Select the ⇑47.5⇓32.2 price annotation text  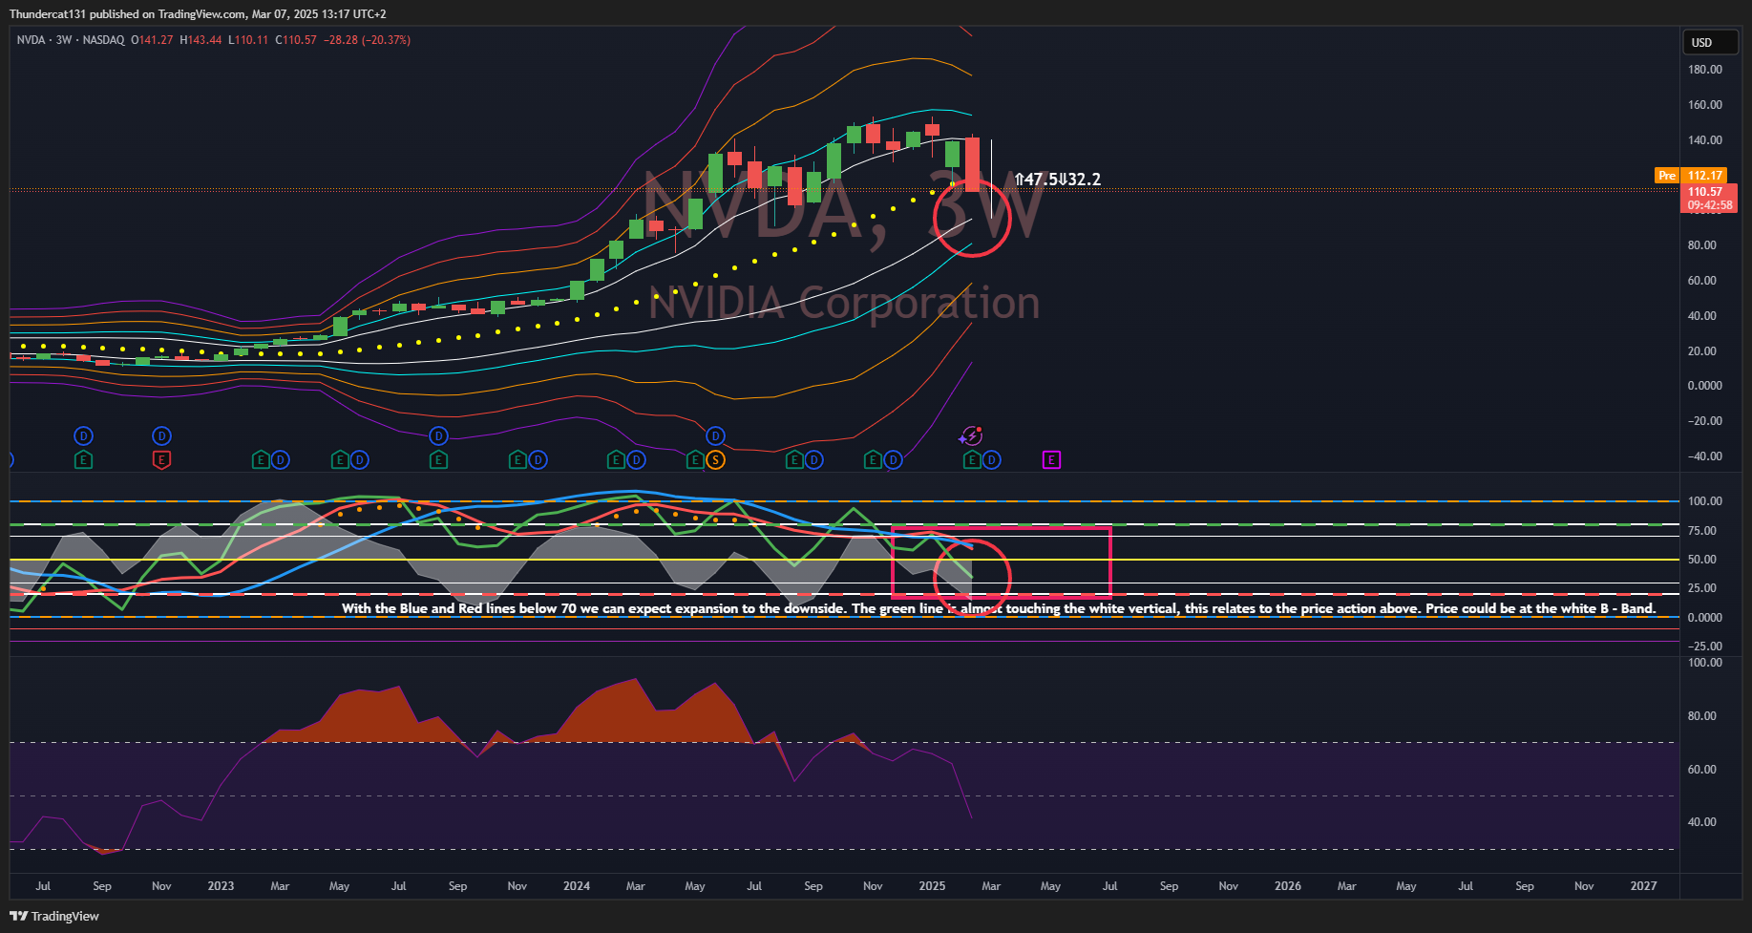tap(1057, 180)
